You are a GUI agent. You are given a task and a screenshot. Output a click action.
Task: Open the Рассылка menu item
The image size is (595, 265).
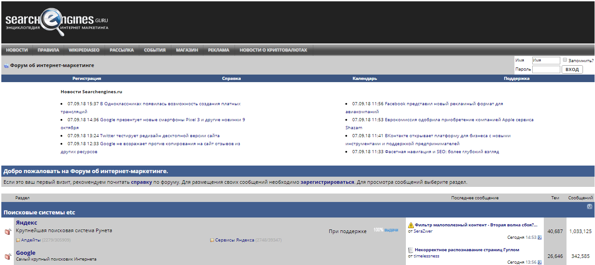[x=121, y=50]
